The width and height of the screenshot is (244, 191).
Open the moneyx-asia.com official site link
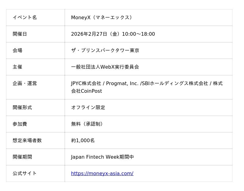[x=102, y=173]
